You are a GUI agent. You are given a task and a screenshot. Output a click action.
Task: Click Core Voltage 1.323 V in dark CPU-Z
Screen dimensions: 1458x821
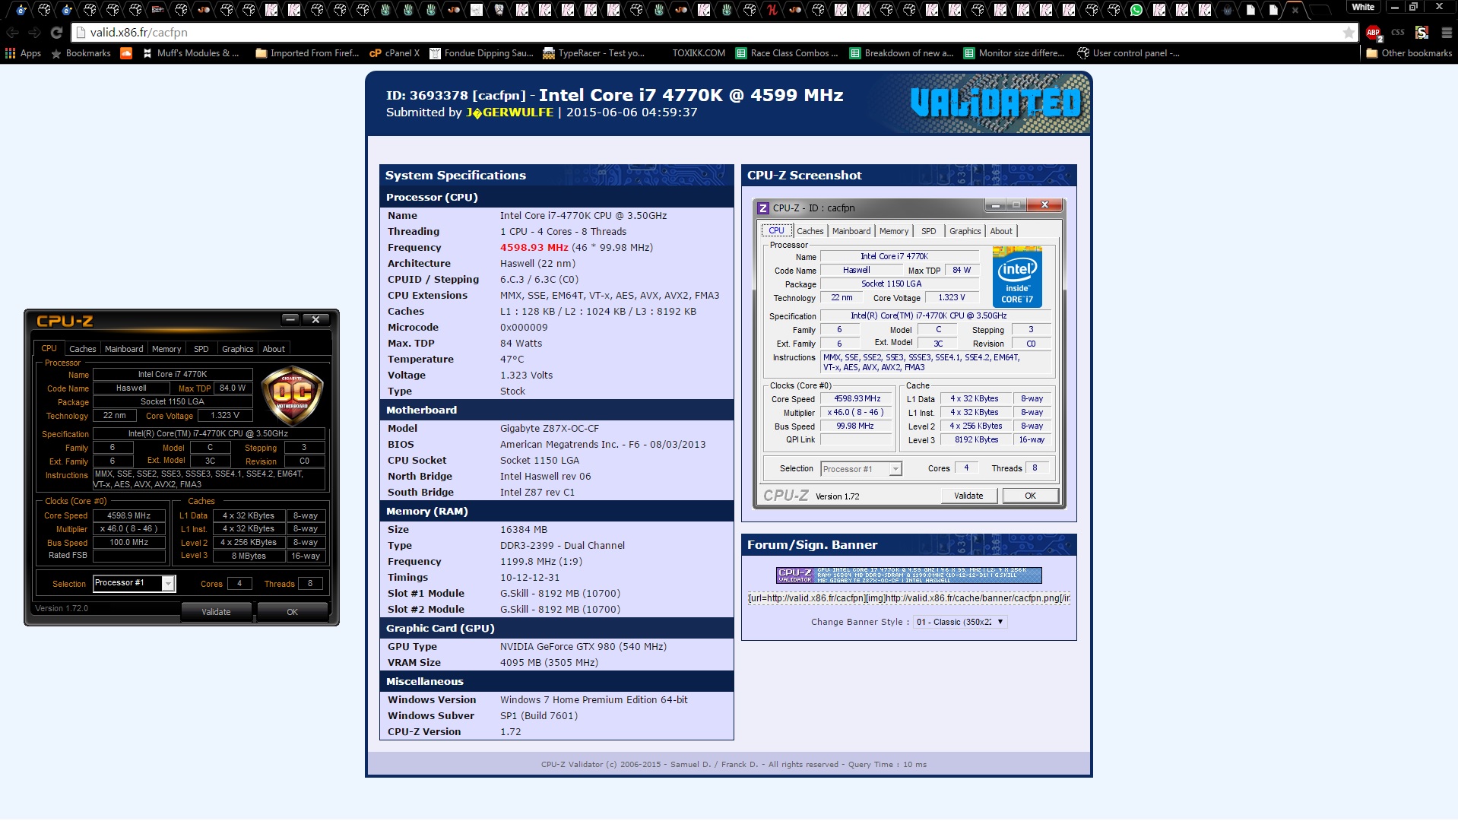[225, 416]
